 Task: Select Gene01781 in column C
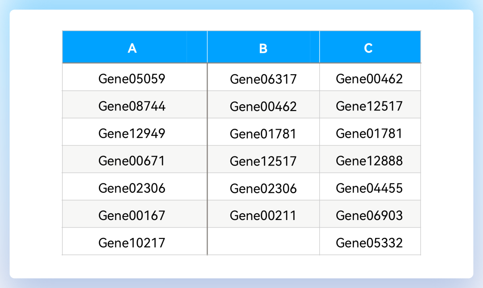370,132
